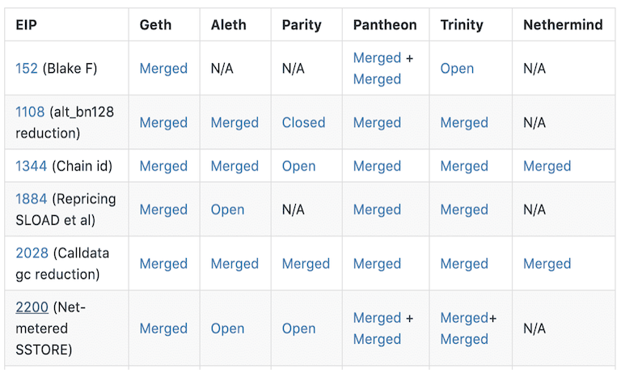Open Nethermind's Merged link for EIP 2028
Viewport: 621px width, 373px height.
[547, 264]
